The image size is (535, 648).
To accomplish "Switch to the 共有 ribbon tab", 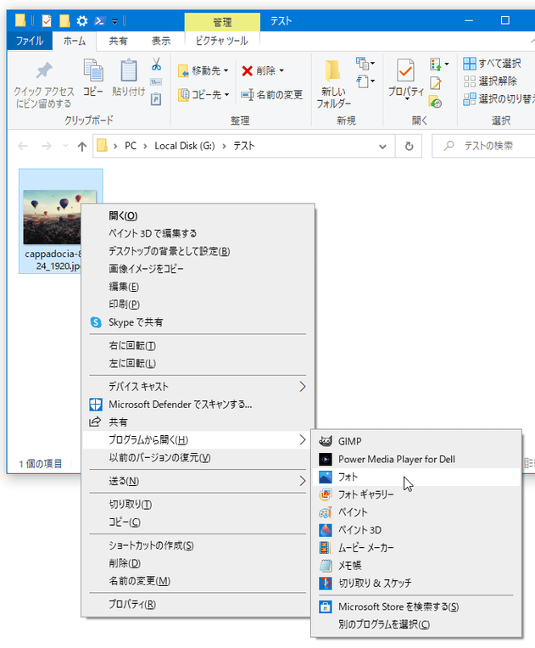I will (x=118, y=41).
